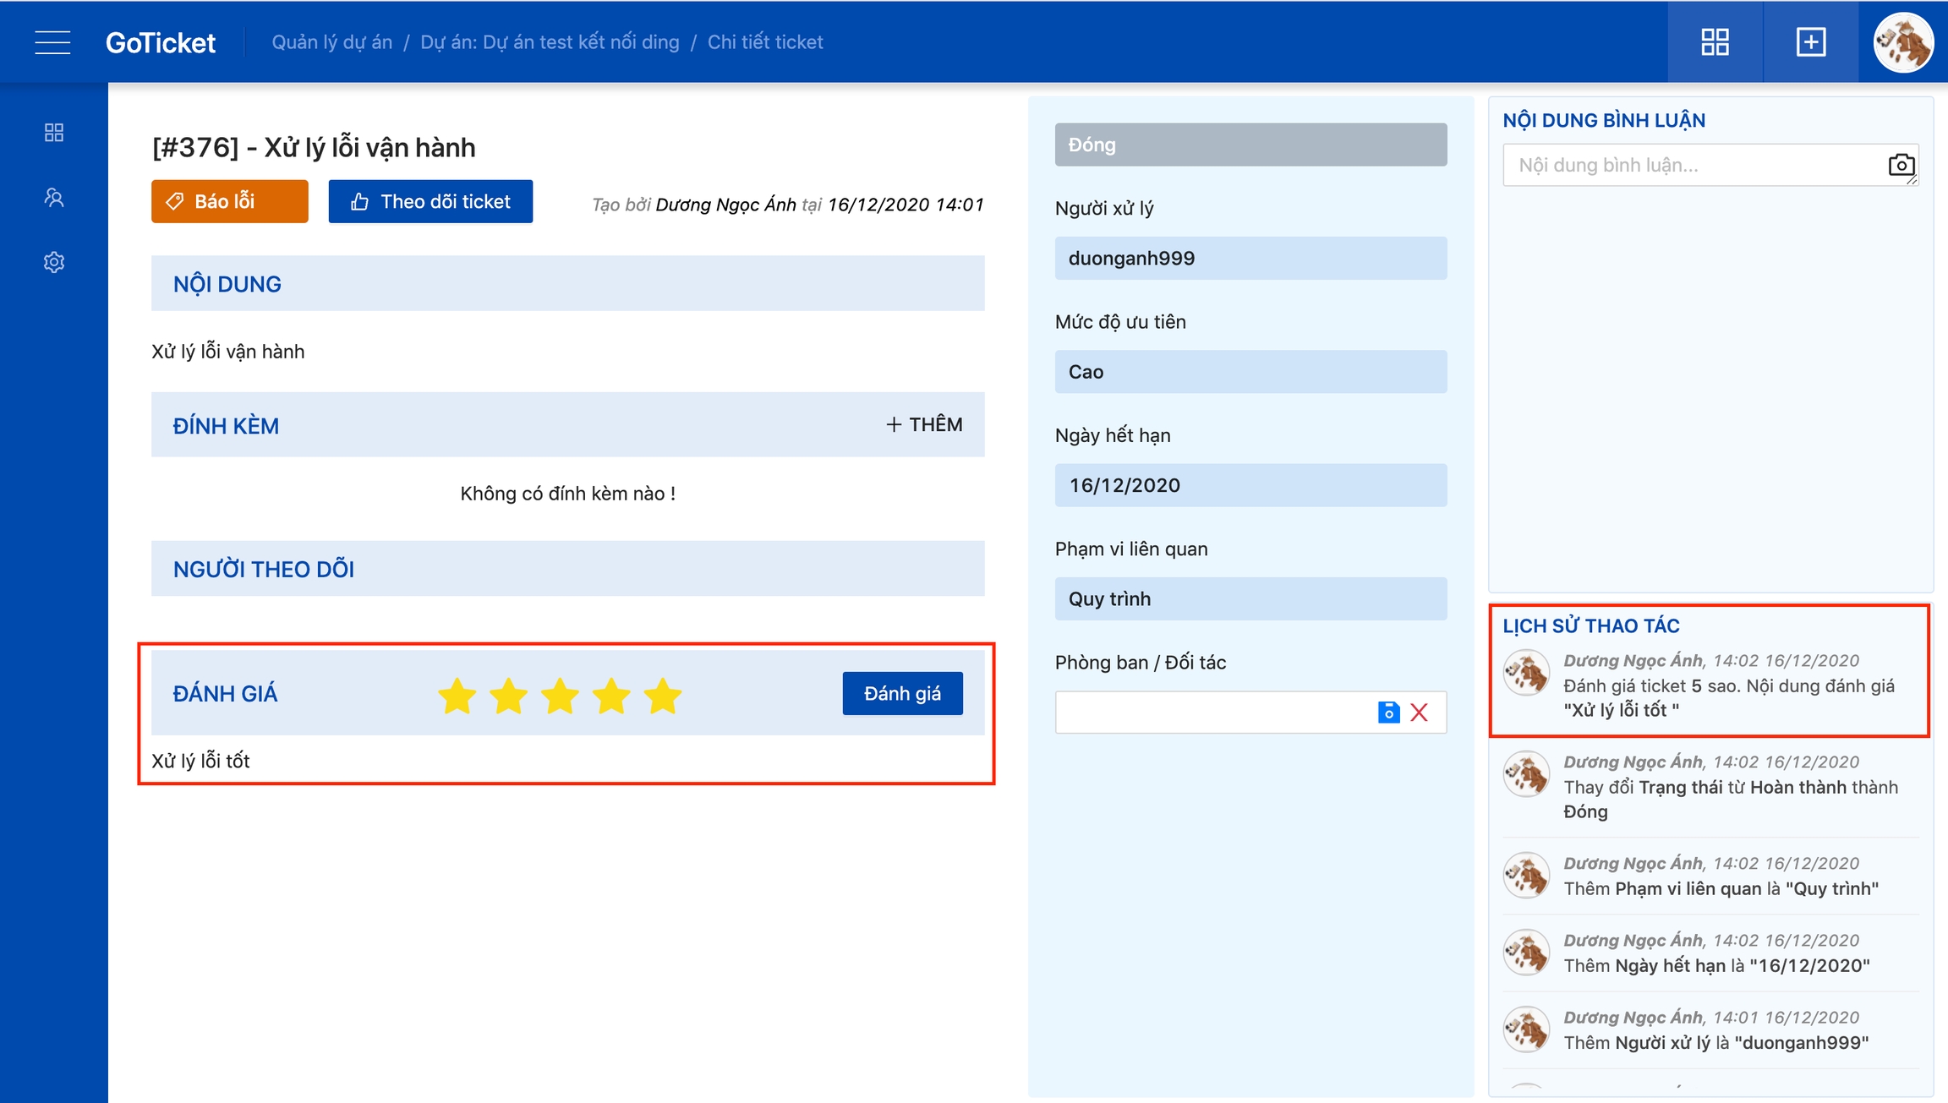This screenshot has height=1103, width=1948.
Task: Open the user profile avatar menu
Action: click(1902, 42)
